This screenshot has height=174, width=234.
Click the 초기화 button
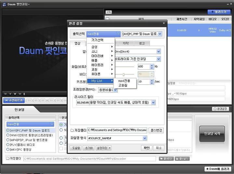pyautogui.click(x=89, y=148)
